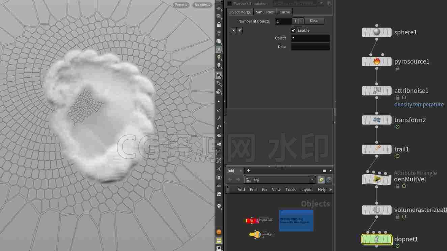Switch to the Simulation tab

click(265, 12)
